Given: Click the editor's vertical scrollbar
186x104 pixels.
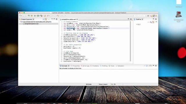Looking at the screenshot, I should tap(130, 41).
